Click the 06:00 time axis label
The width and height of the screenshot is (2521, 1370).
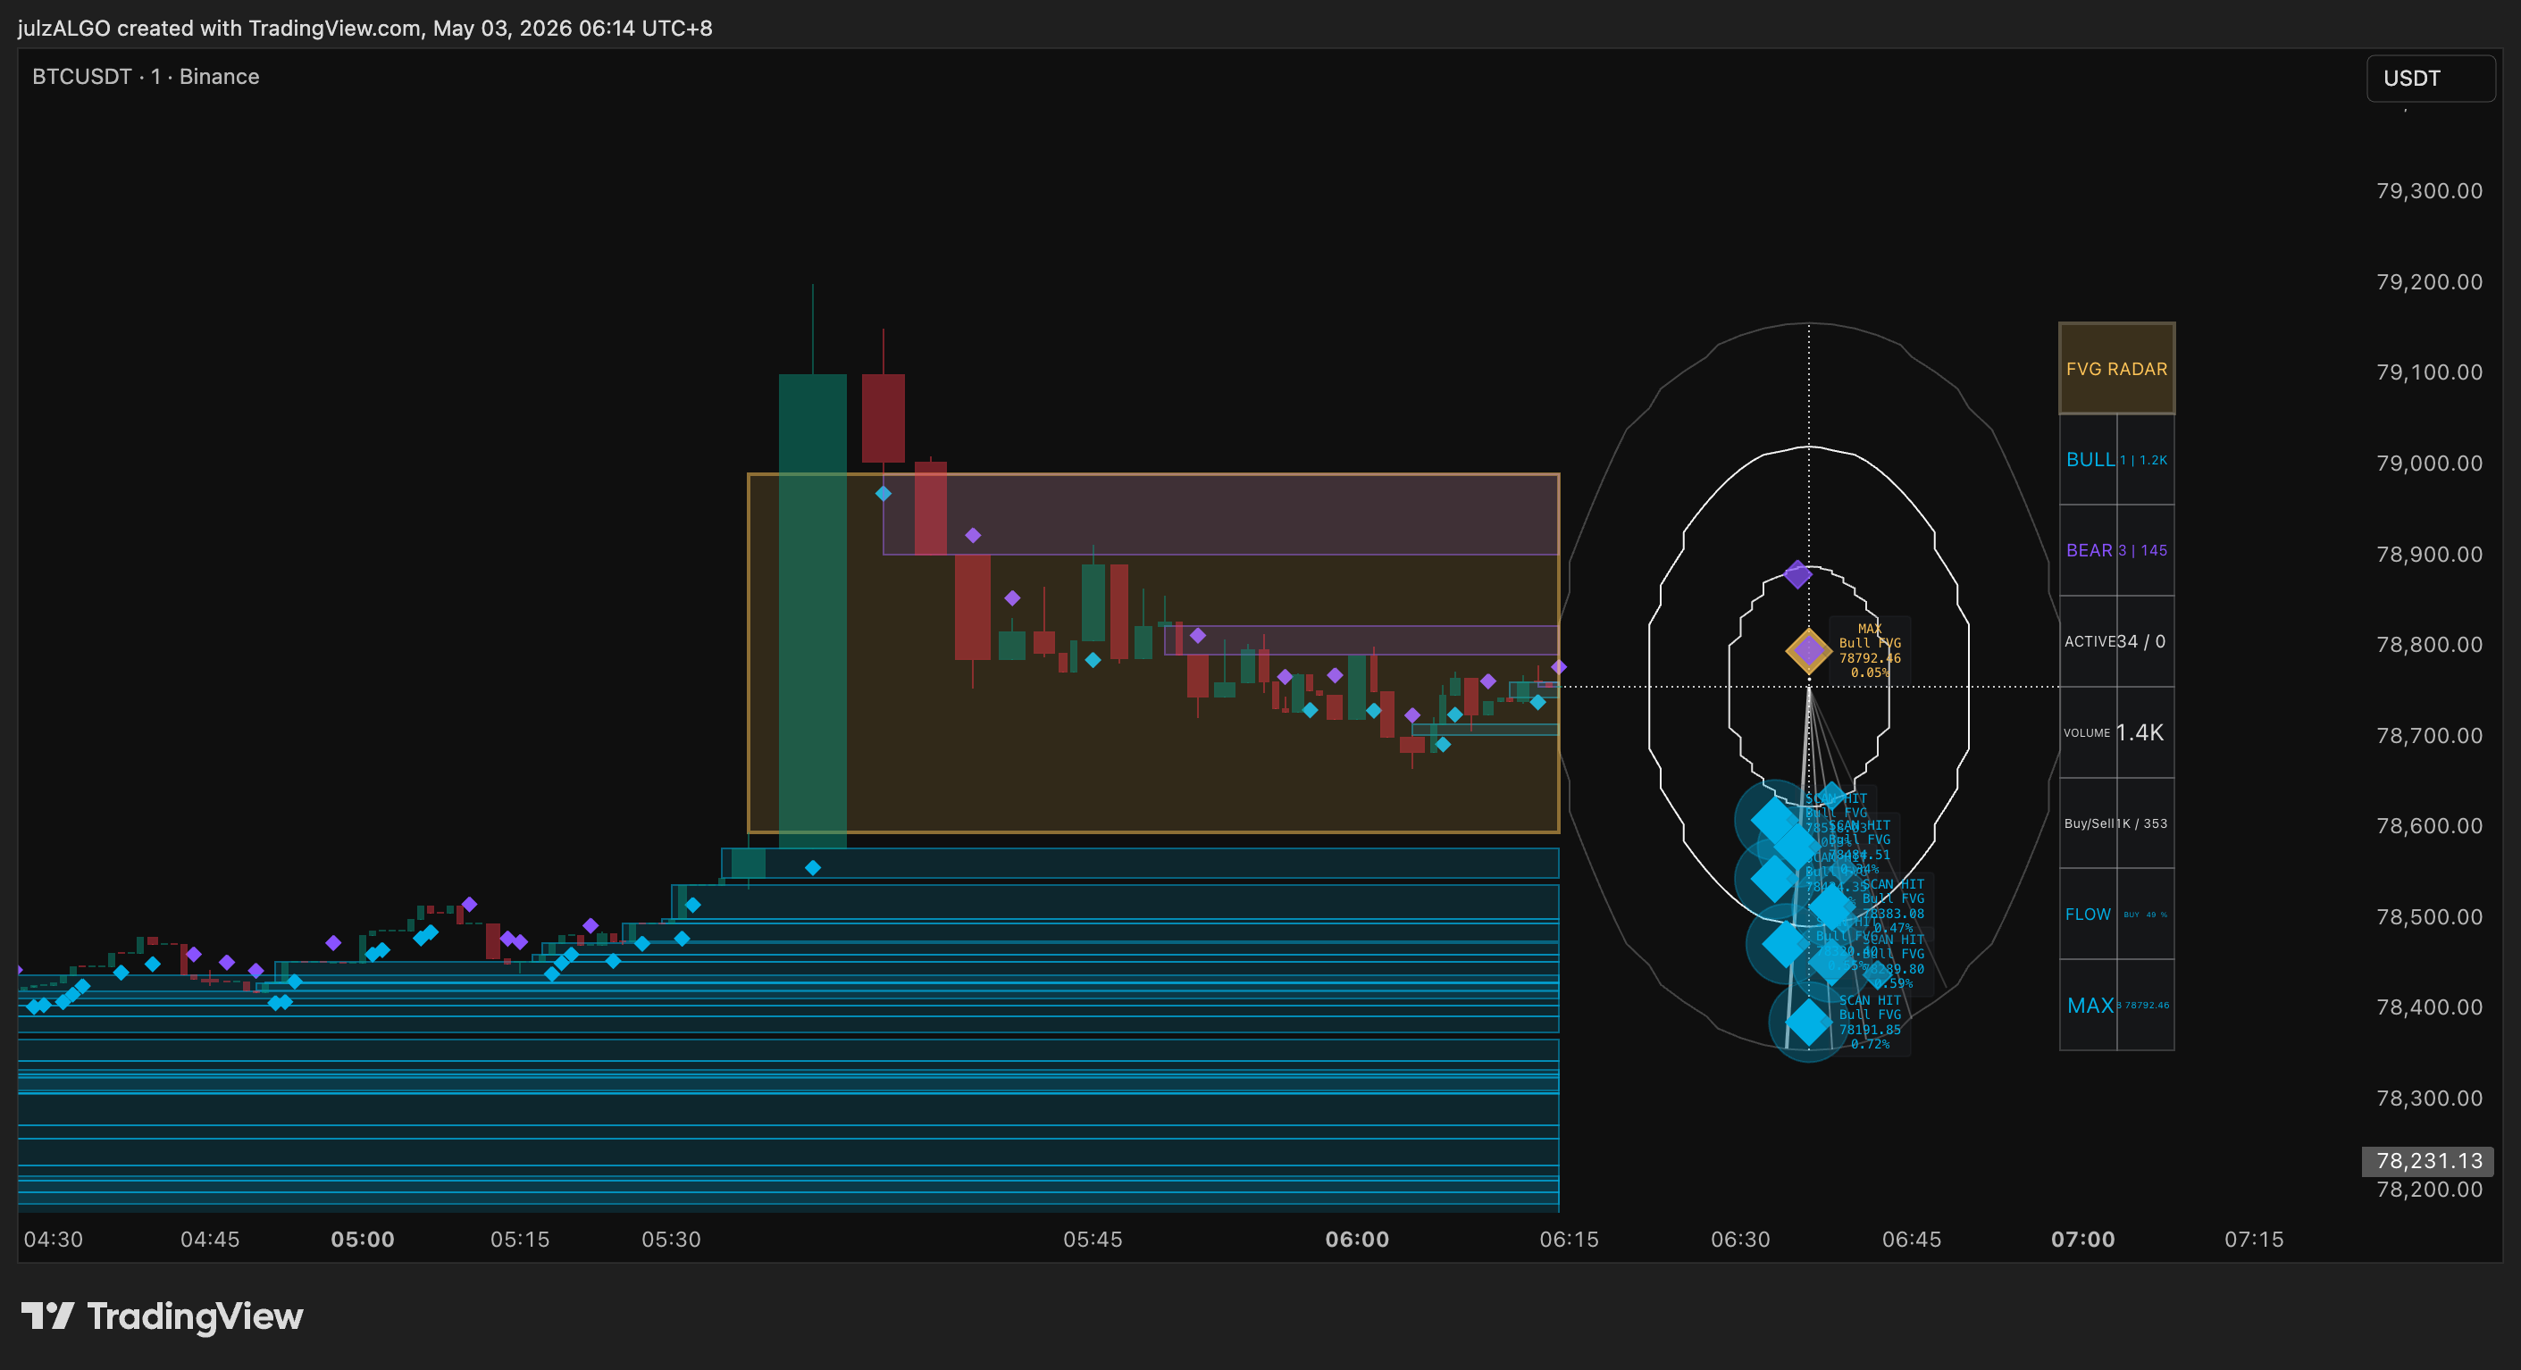(x=1357, y=1240)
